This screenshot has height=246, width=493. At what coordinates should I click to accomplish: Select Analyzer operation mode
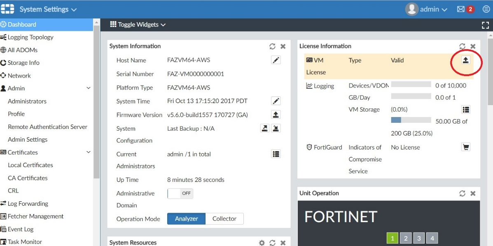186,219
